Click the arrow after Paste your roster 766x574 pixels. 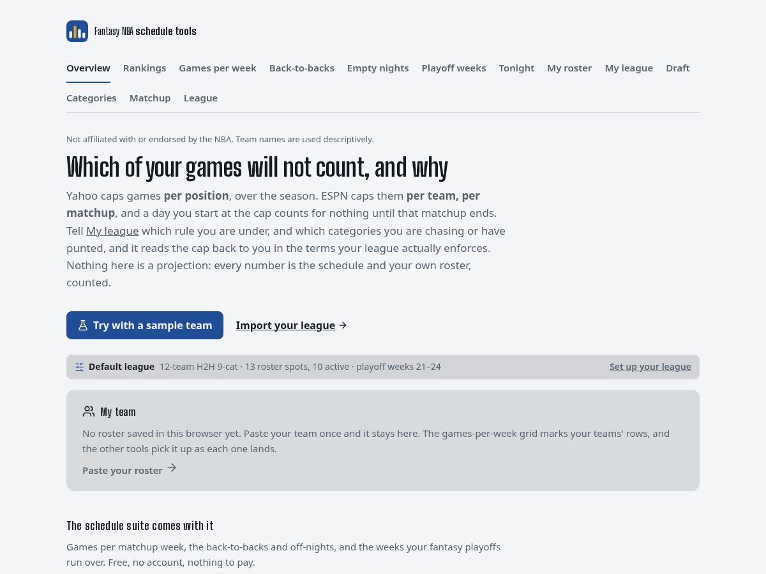click(172, 468)
